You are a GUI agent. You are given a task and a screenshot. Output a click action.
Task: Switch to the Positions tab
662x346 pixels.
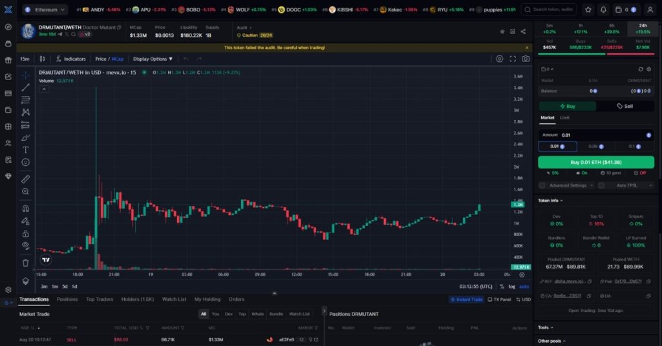click(x=67, y=300)
